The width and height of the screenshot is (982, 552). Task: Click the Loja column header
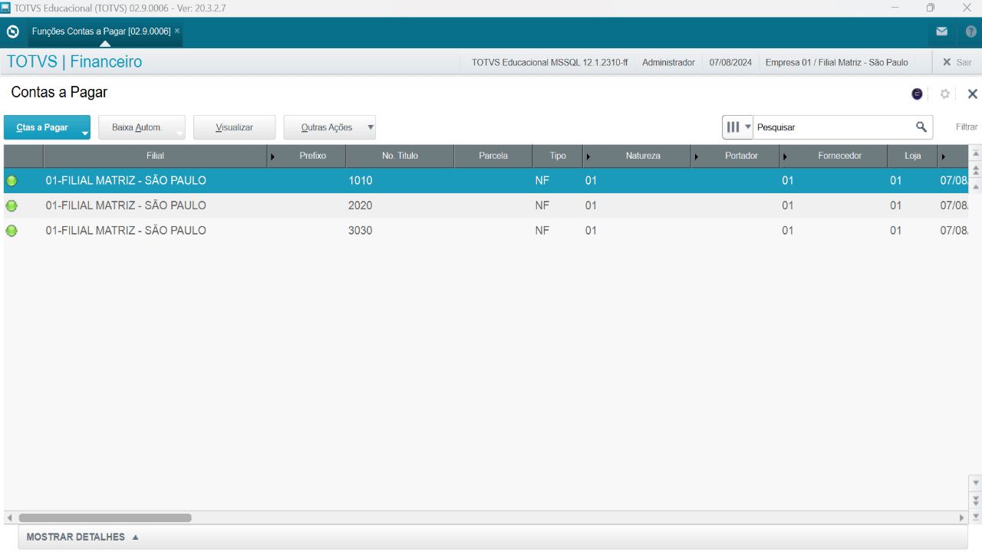point(912,156)
